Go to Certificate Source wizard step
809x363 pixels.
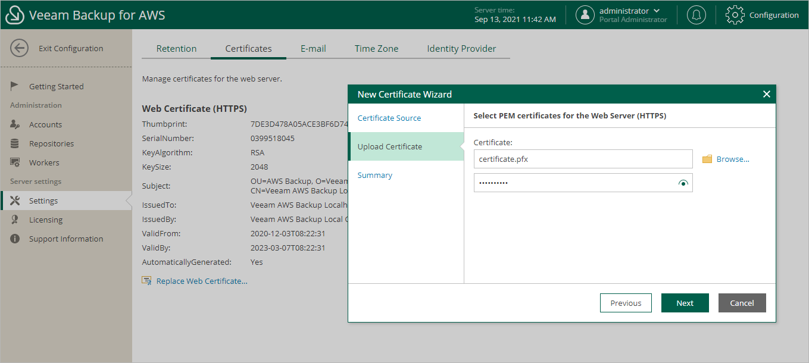[x=389, y=118]
